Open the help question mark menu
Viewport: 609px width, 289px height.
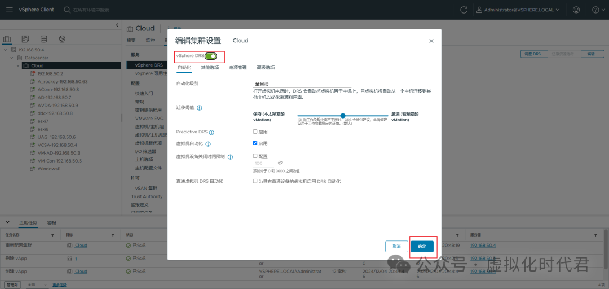tap(598, 10)
